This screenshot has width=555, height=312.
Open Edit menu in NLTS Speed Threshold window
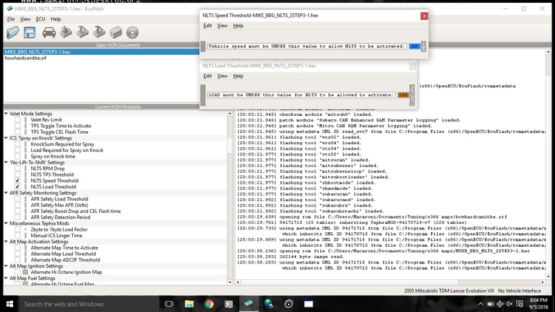pyautogui.click(x=207, y=26)
